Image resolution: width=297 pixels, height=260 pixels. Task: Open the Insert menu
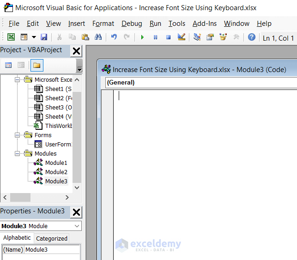[77, 24]
